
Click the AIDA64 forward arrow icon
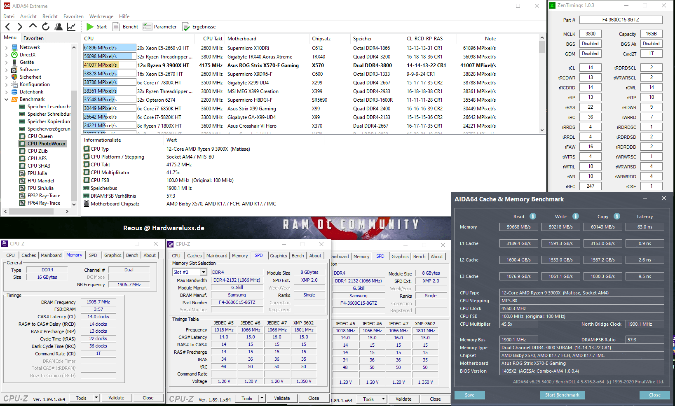(x=20, y=27)
